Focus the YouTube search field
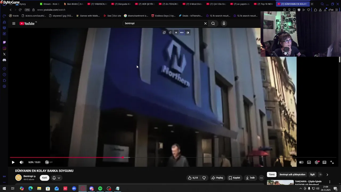The image size is (341, 192). click(x=163, y=23)
